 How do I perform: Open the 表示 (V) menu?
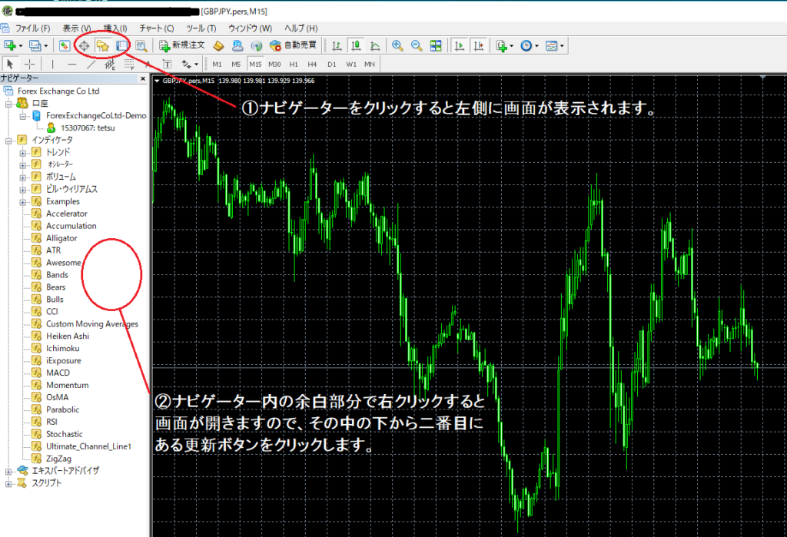pyautogui.click(x=77, y=28)
